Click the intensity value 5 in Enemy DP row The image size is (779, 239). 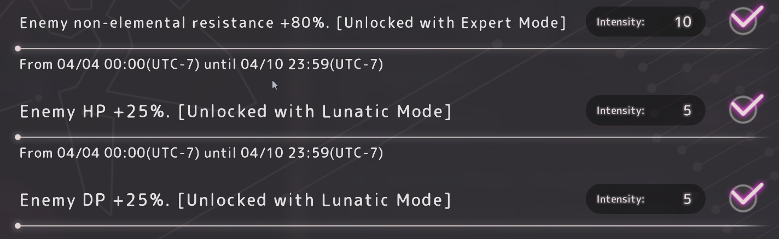click(687, 199)
